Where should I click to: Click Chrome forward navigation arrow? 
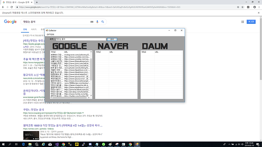[7, 7]
